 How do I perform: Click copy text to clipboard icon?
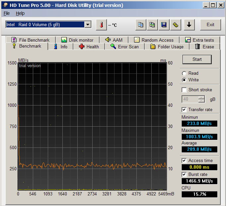coord(141,25)
